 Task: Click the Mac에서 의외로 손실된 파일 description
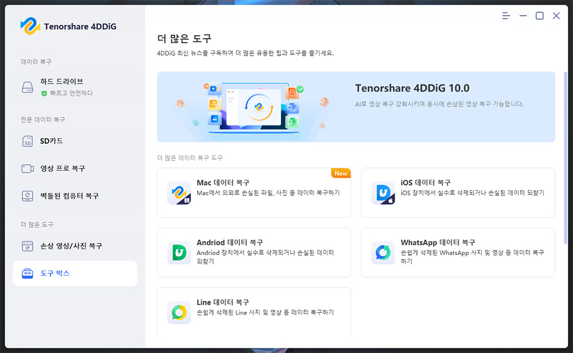(x=268, y=193)
